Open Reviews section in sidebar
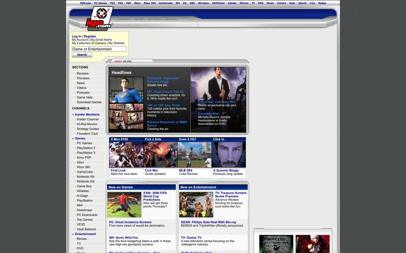This screenshot has height=253, width=406. tap(82, 73)
